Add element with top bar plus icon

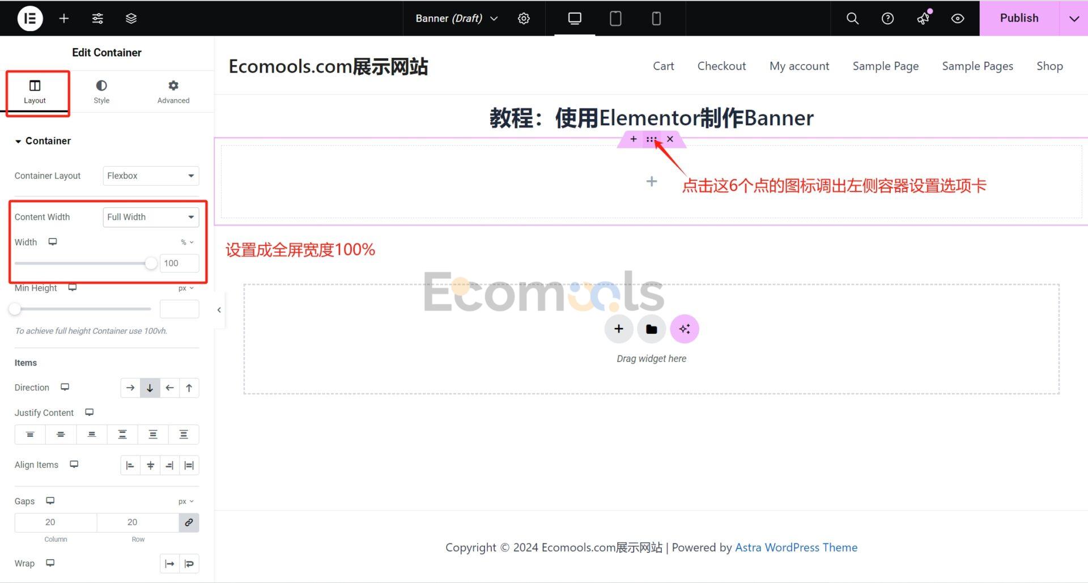64,18
